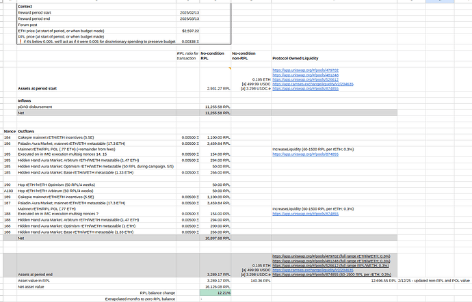Screen dimensions: 472x302
Task: Select 'Mainnet rETH/RPL POL (+remainder from fees)' cell
Action: 96,152
